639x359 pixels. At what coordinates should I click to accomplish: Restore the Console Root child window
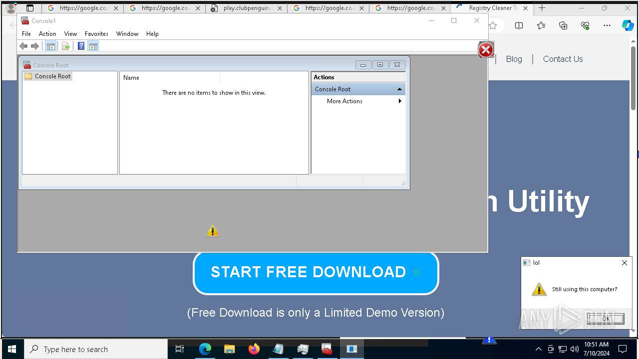coord(380,65)
